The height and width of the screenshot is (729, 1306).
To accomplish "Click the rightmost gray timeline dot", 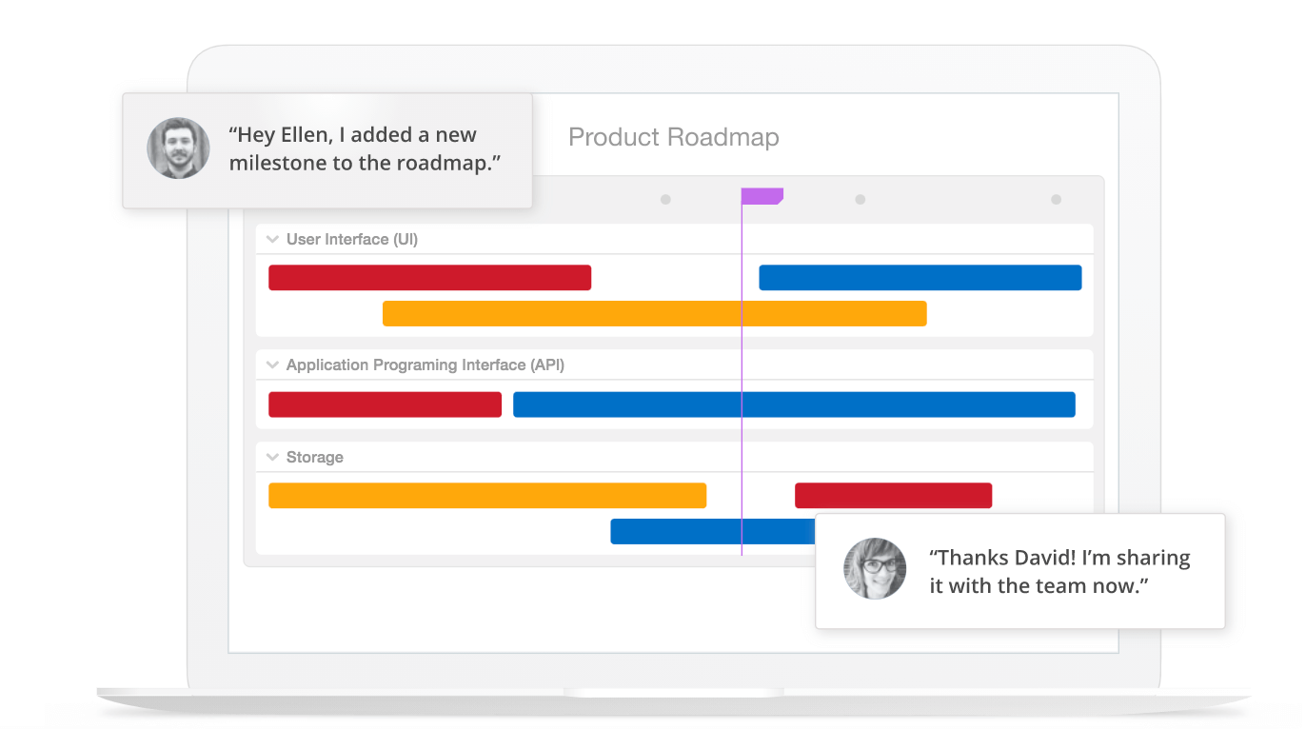I will coord(1056,199).
